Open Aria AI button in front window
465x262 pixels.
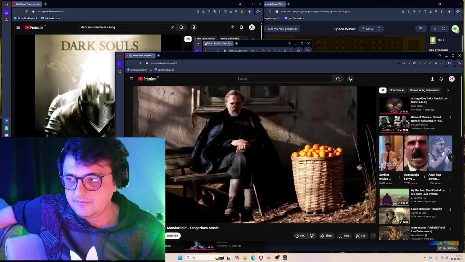tap(458, 63)
